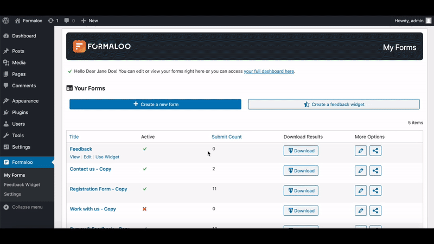Download results for Contact us - Copy
Image resolution: width=434 pixels, height=244 pixels.
tap(301, 171)
